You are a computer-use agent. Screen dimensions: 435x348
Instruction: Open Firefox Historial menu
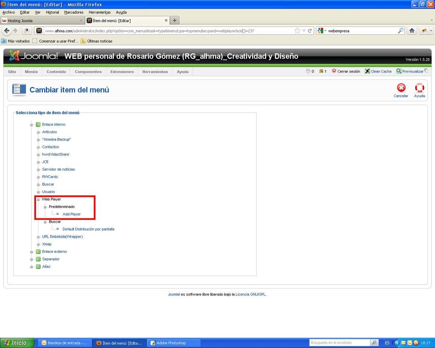pos(53,12)
